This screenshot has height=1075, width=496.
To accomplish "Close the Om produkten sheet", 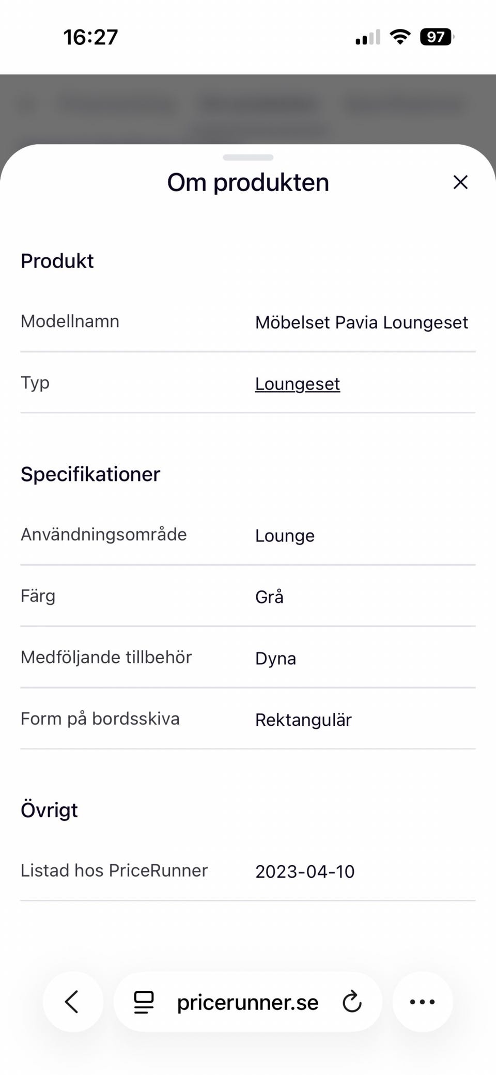I will [x=460, y=182].
